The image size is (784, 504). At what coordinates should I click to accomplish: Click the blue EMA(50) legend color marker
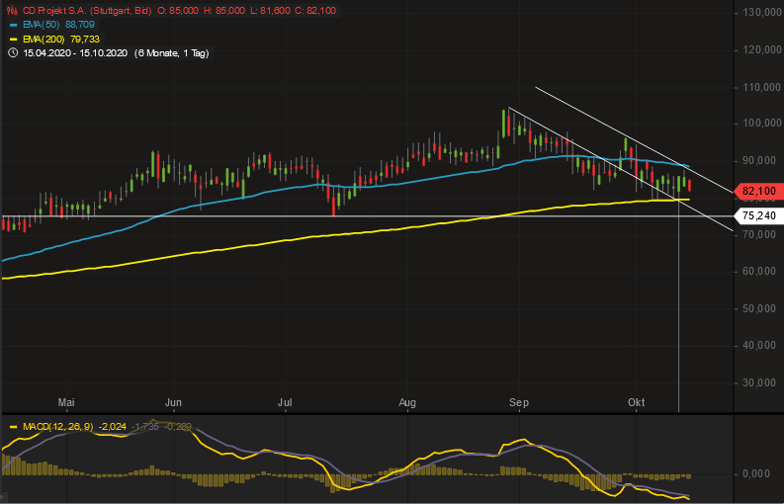click(14, 25)
